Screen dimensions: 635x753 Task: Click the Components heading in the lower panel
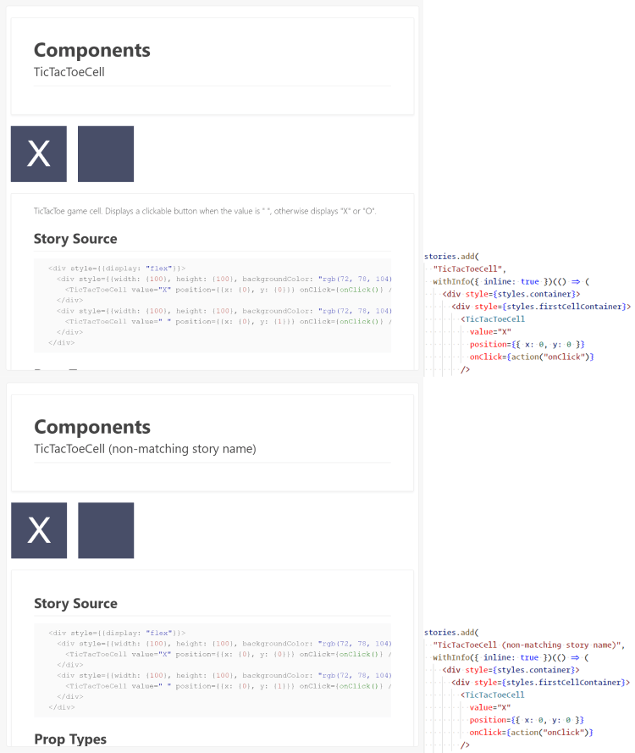91,427
